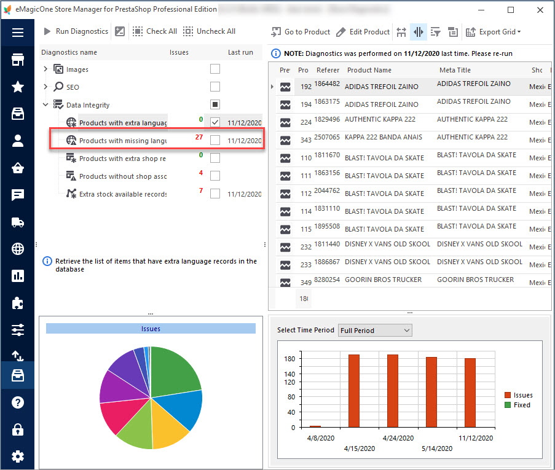Image resolution: width=555 pixels, height=470 pixels.
Task: Select KAPPA 222 BANDA ANAIS product name
Action: pos(384,138)
